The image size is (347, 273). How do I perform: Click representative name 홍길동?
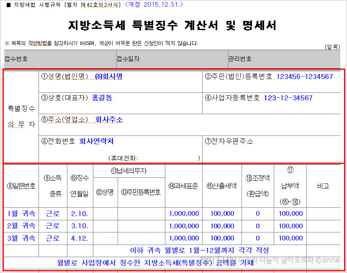pos(102,98)
